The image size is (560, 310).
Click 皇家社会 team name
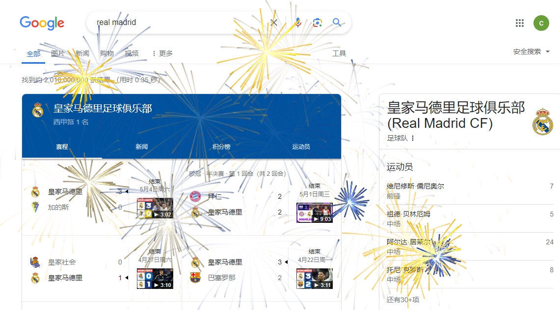62,262
